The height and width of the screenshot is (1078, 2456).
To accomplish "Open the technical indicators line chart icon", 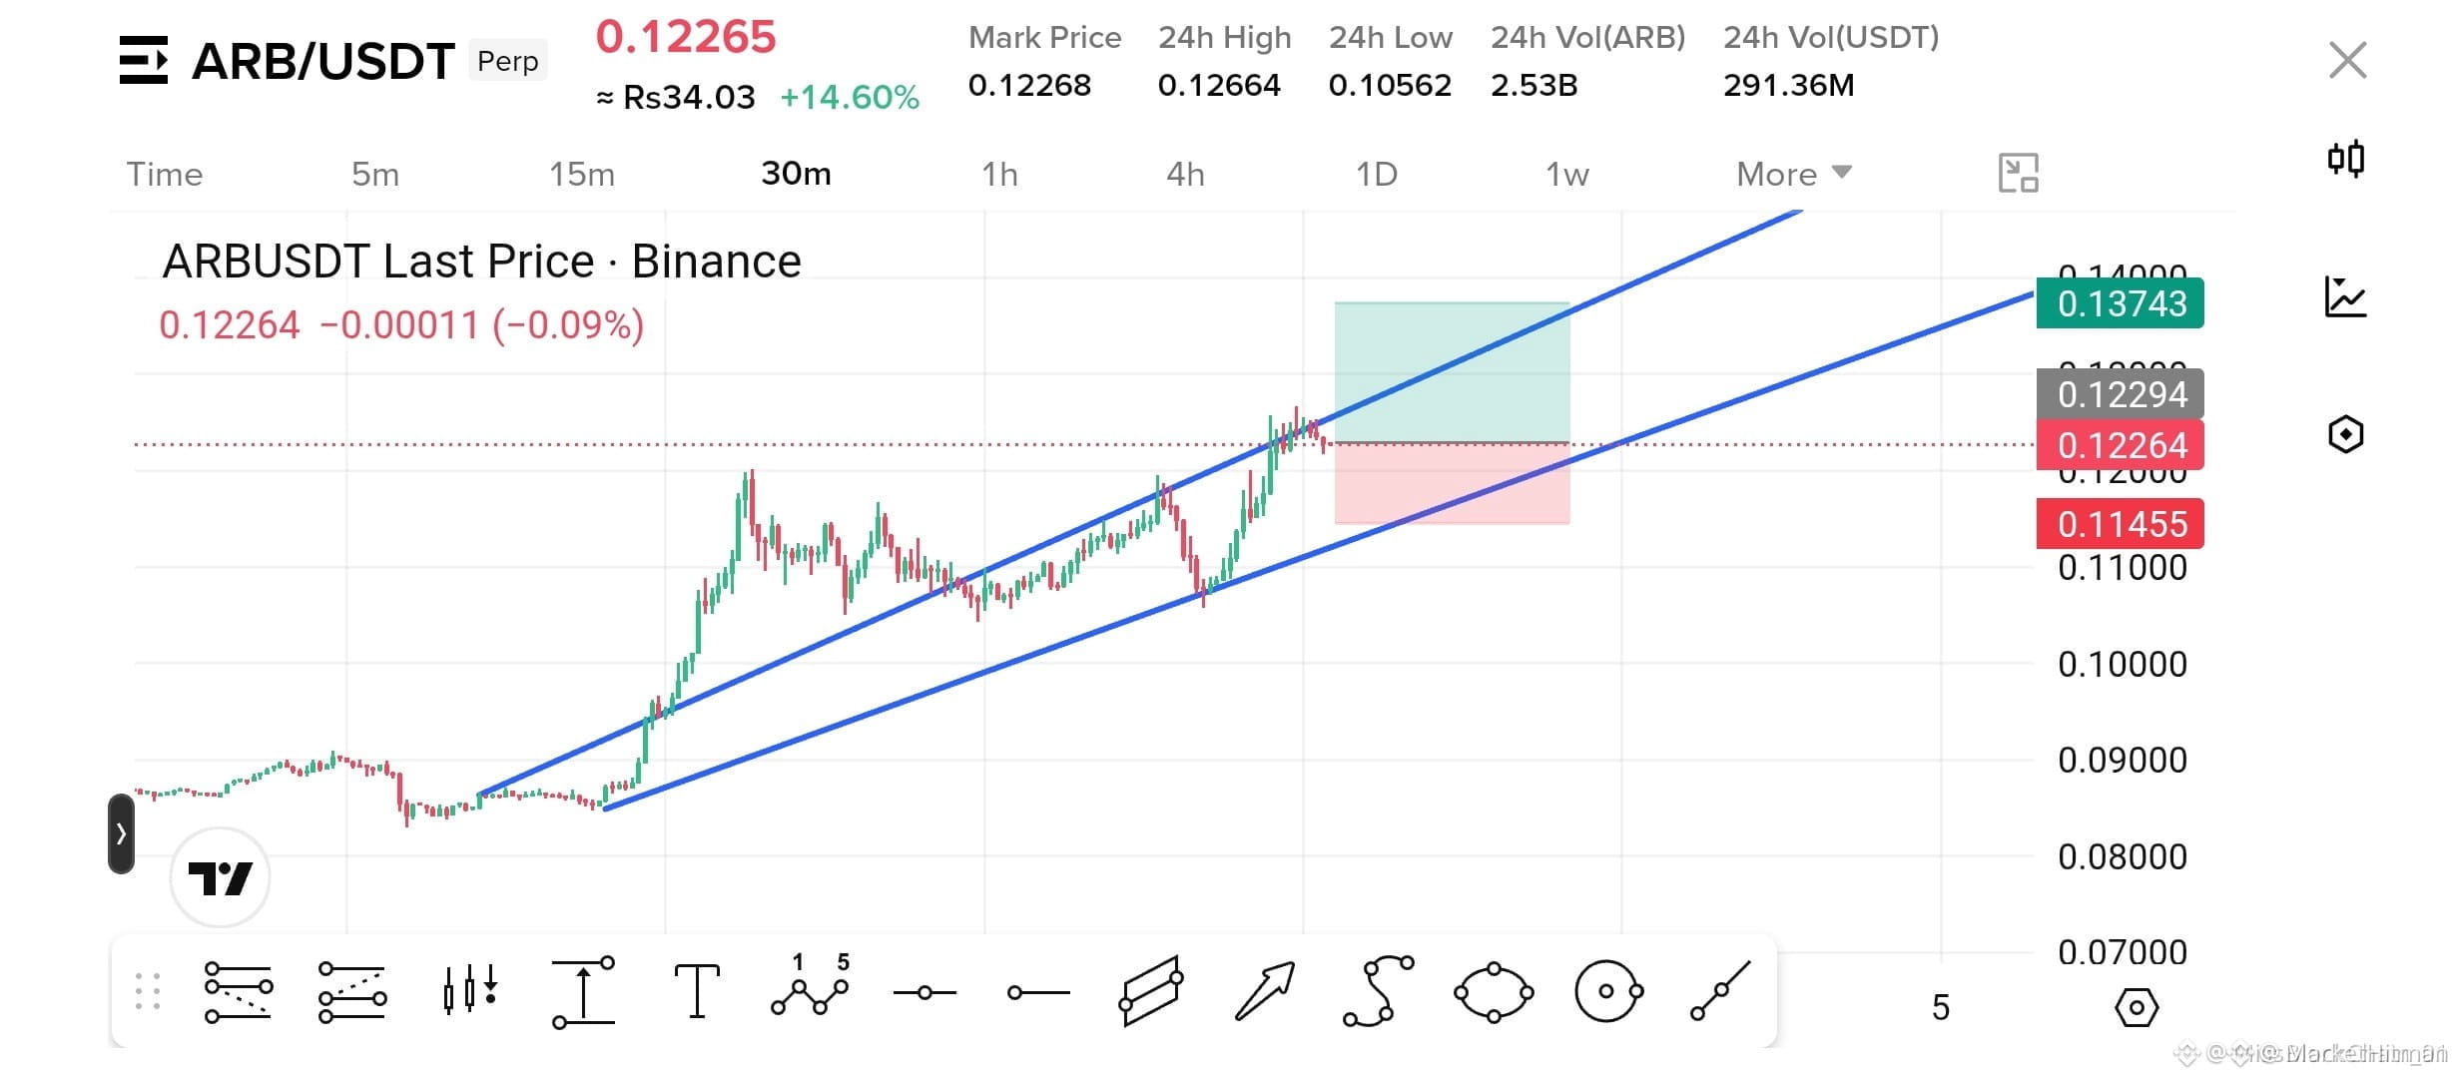I will (2345, 296).
